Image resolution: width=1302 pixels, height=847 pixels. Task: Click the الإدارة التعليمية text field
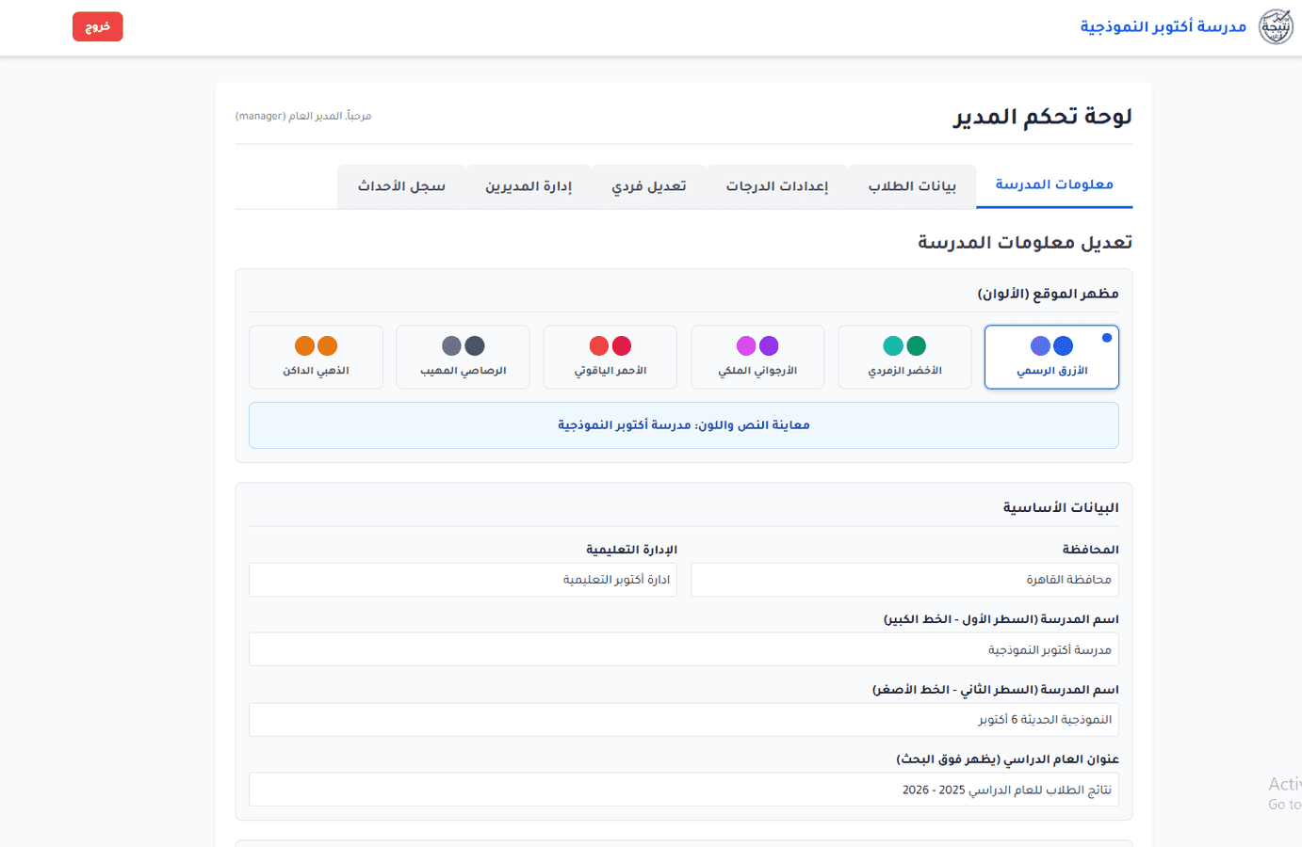(x=463, y=579)
